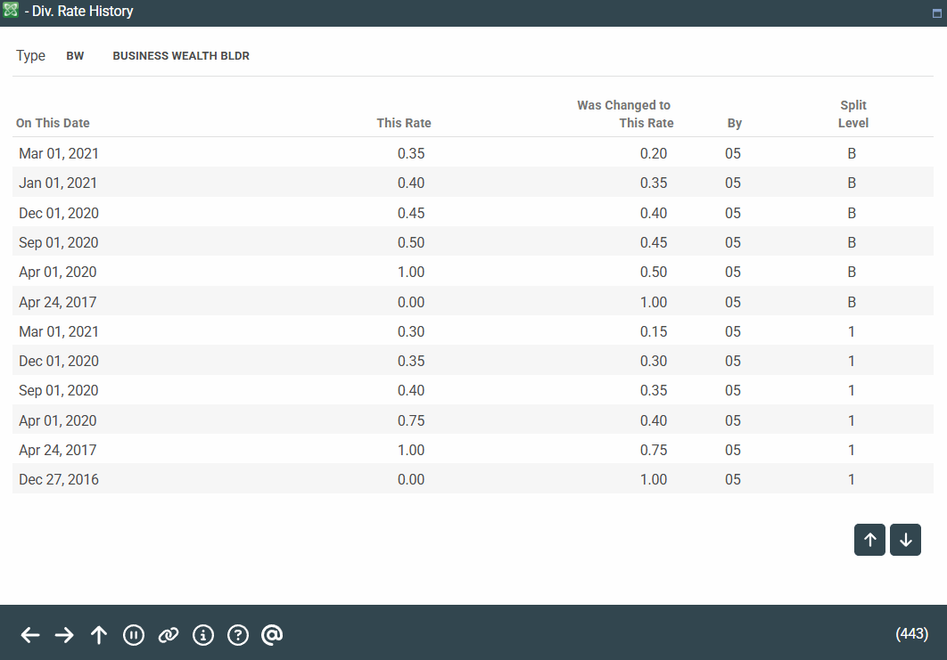The width and height of the screenshot is (947, 660).
Task: Open the link chain icon
Action: (x=168, y=635)
